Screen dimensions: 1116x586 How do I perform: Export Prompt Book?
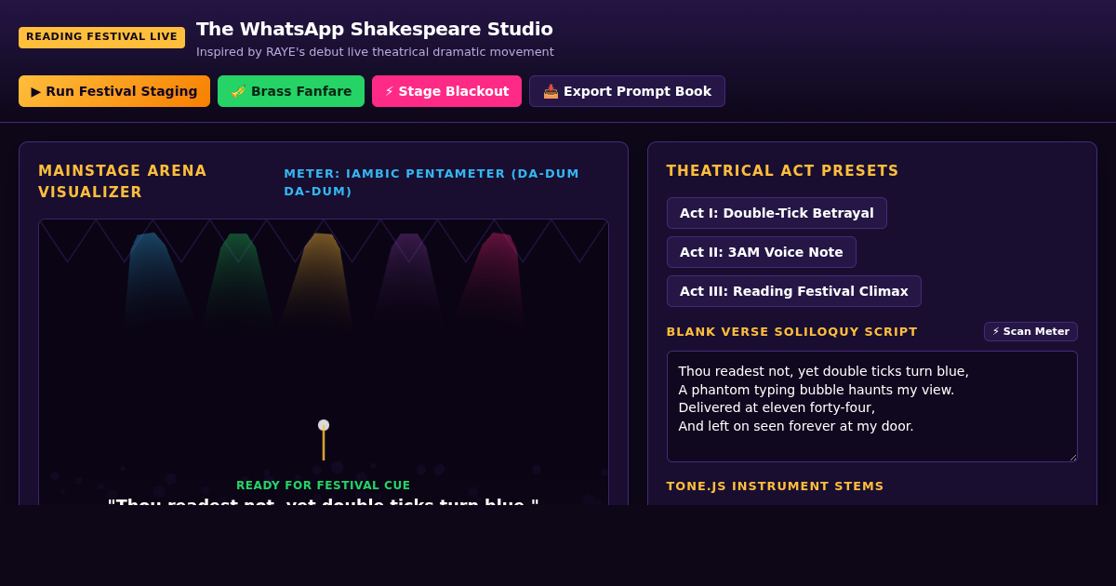pyautogui.click(x=627, y=91)
